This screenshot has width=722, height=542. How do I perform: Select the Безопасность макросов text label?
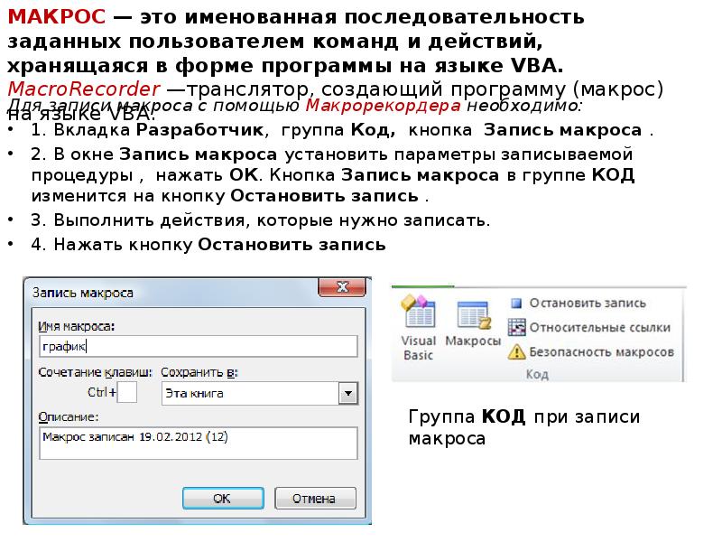point(602,351)
